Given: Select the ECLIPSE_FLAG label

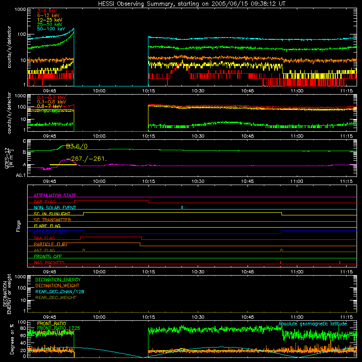Looking at the screenshot, I should [x=49, y=232].
